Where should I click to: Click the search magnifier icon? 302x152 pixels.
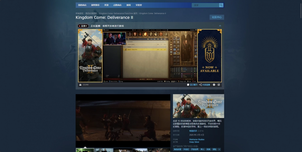(221, 5)
